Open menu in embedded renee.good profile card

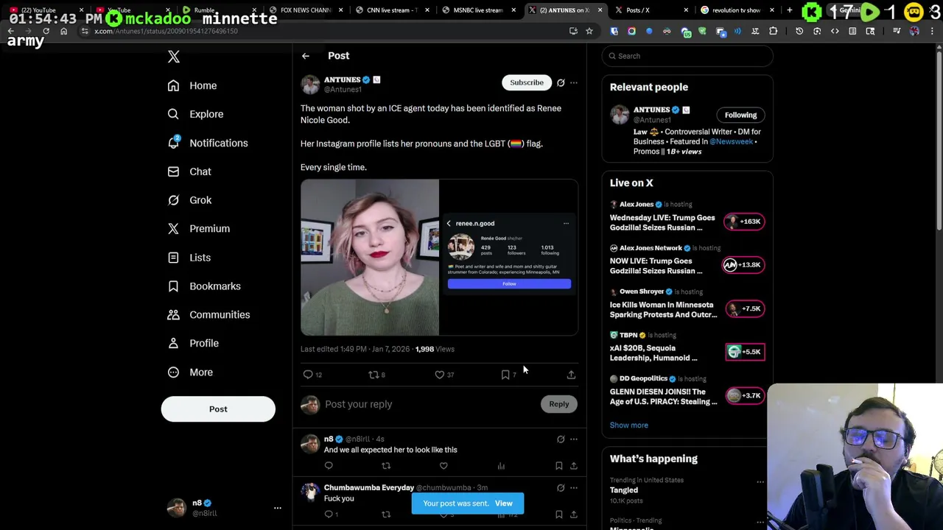pos(566,223)
